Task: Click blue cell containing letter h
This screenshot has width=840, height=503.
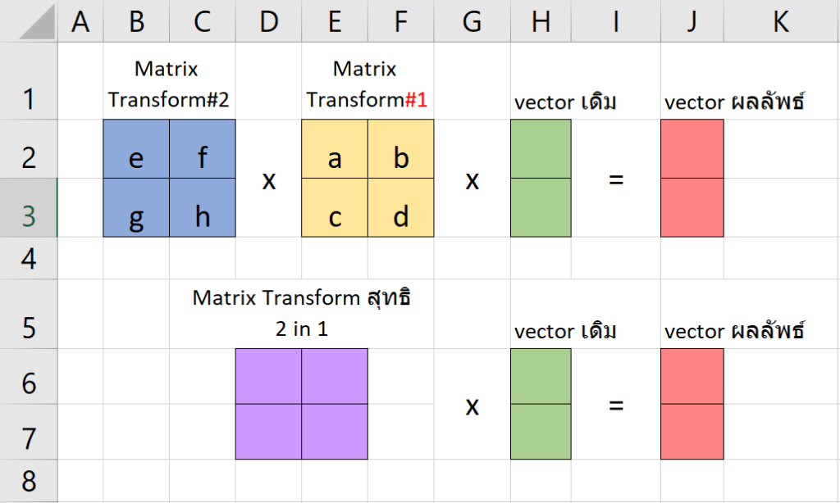Action: [x=203, y=207]
